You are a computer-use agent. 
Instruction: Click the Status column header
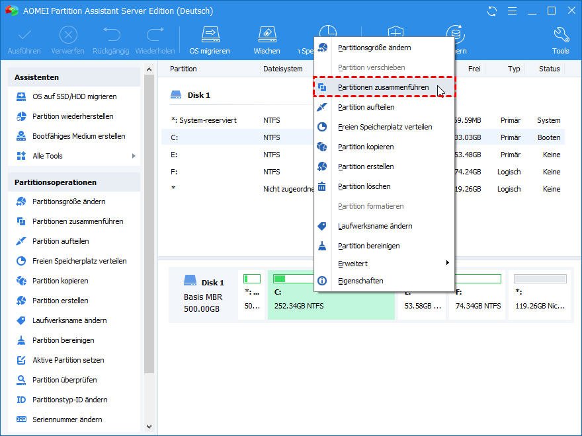click(x=550, y=69)
